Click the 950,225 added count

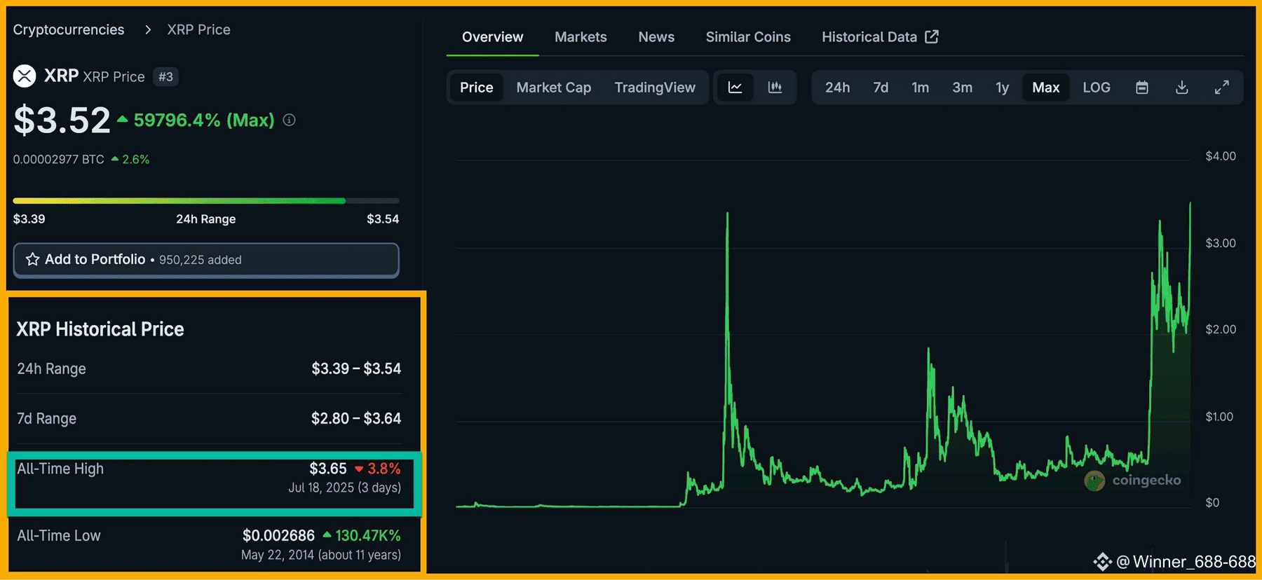[201, 260]
